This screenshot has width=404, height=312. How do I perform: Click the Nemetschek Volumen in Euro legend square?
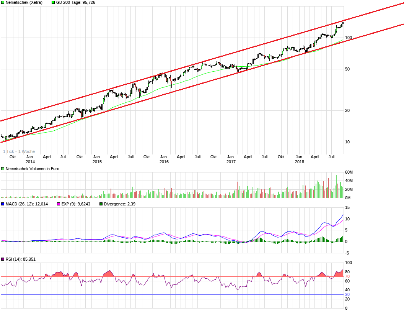click(3, 168)
